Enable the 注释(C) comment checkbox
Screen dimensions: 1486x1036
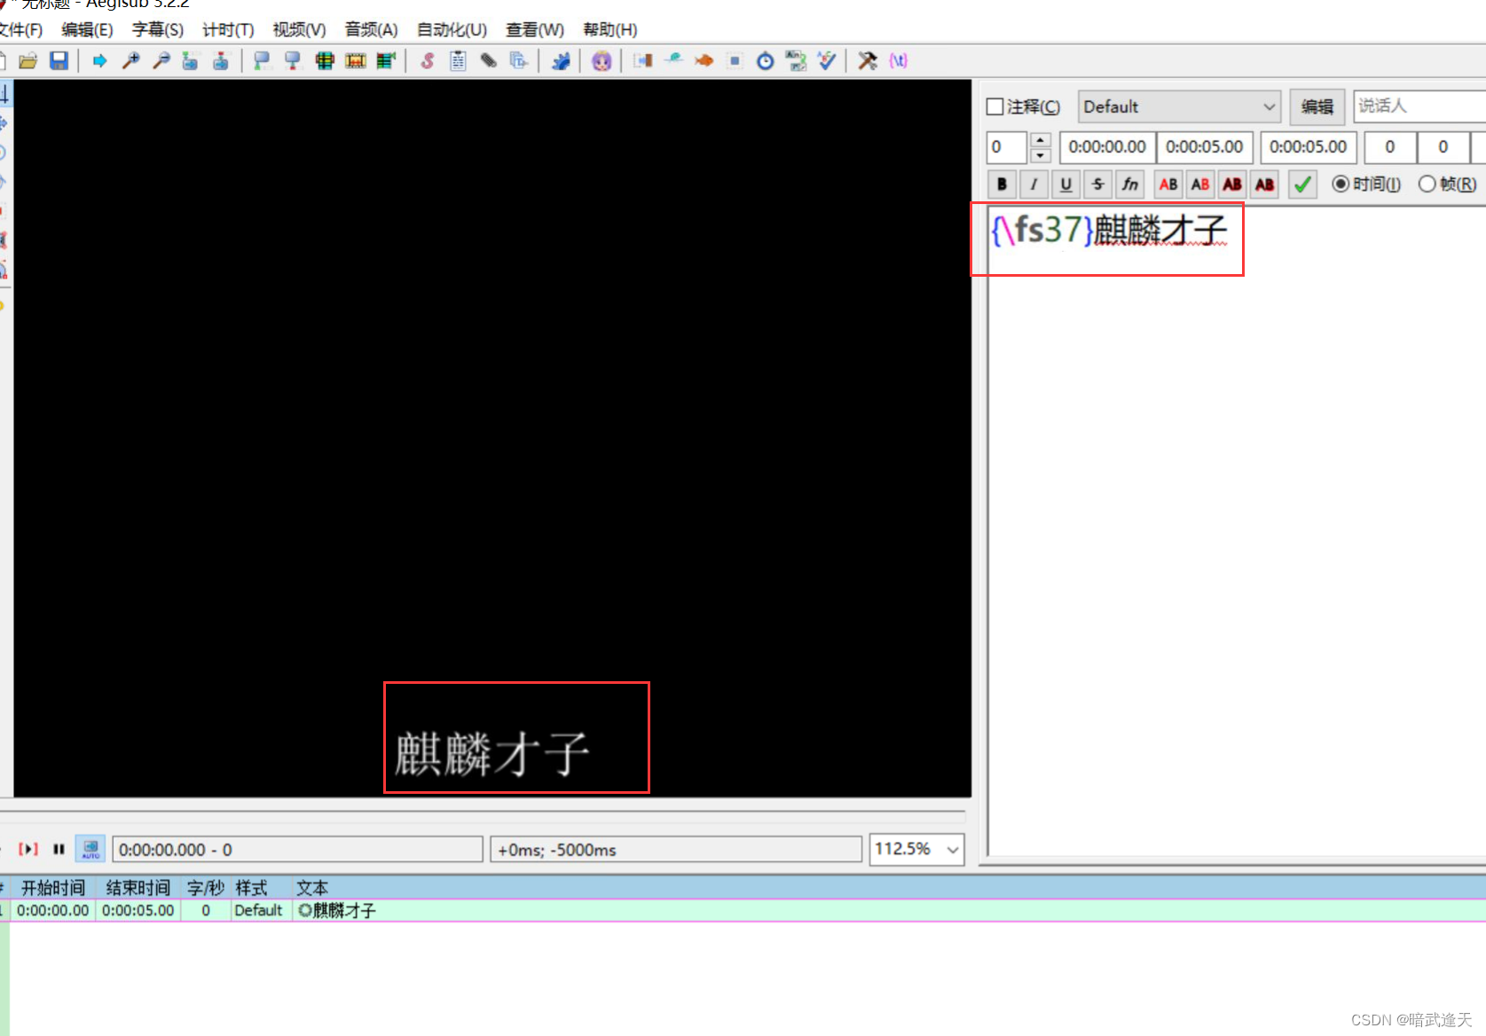pos(995,106)
